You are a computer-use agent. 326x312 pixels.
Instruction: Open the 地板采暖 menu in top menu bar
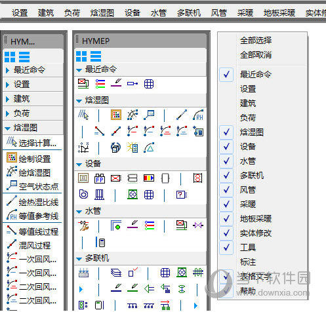(x=279, y=13)
